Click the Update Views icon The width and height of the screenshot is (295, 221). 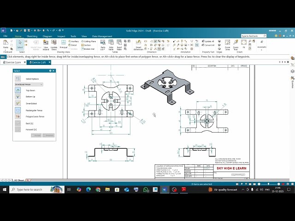click(x=54, y=45)
